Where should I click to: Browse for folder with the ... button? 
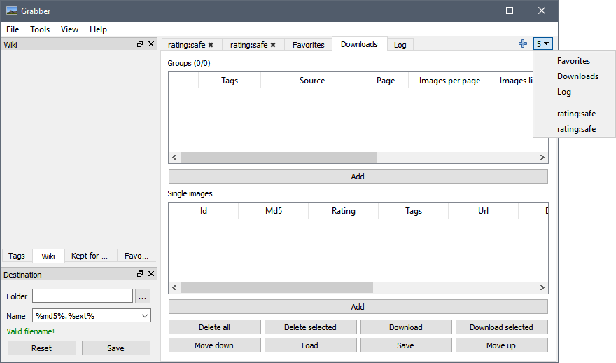click(143, 296)
